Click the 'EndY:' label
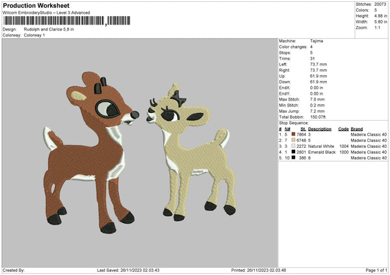This screenshot has height=275, width=390. (x=285, y=93)
